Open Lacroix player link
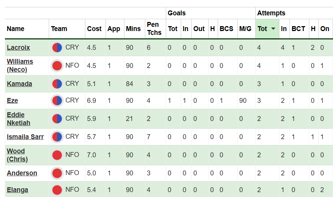The width and height of the screenshot is (333, 197). click(x=18, y=48)
